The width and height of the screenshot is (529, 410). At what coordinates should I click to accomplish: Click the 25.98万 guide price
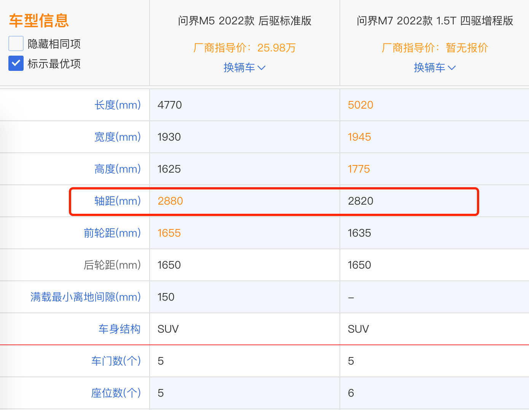point(276,48)
